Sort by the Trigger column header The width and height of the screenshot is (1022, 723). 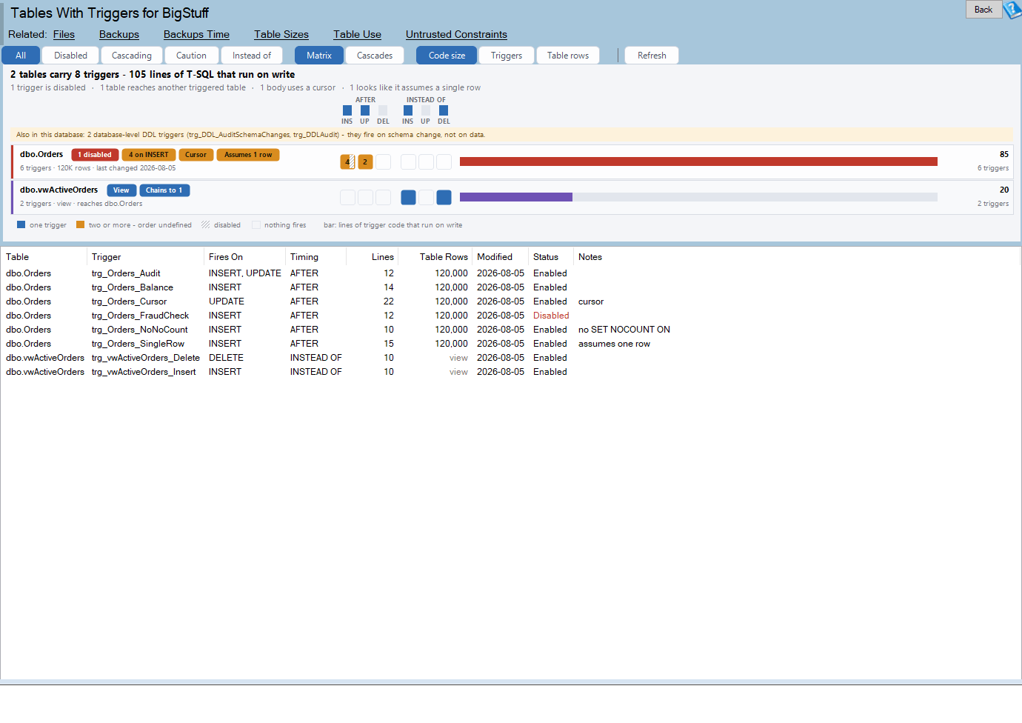tap(145, 257)
